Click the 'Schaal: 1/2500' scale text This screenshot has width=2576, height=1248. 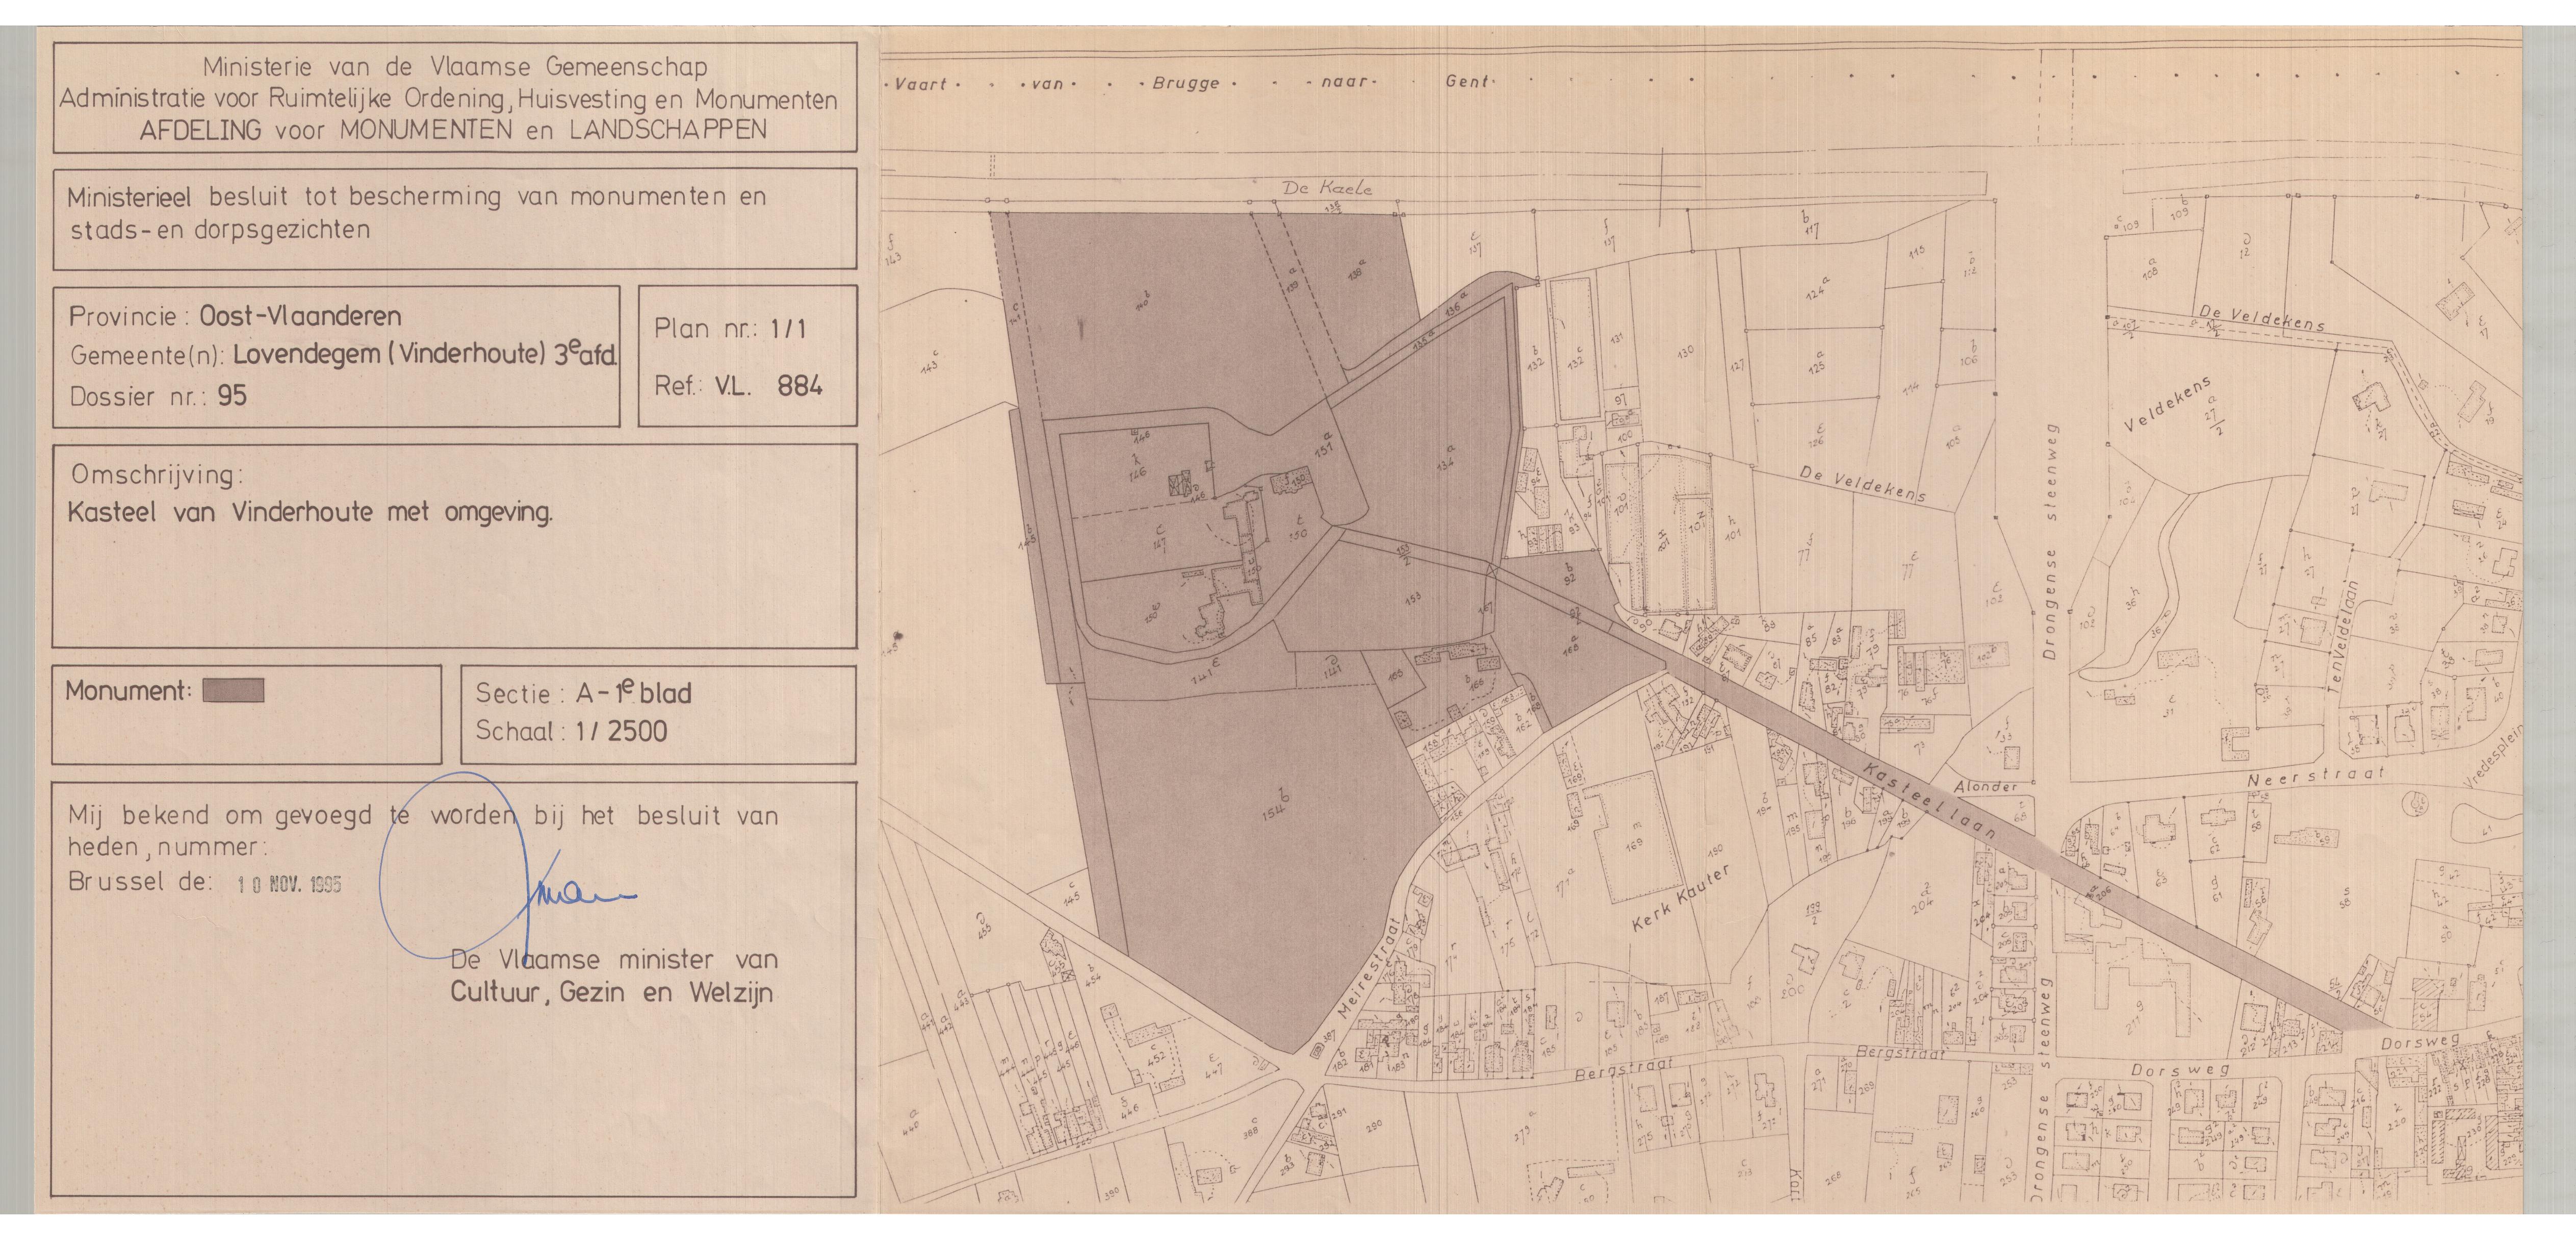click(571, 731)
